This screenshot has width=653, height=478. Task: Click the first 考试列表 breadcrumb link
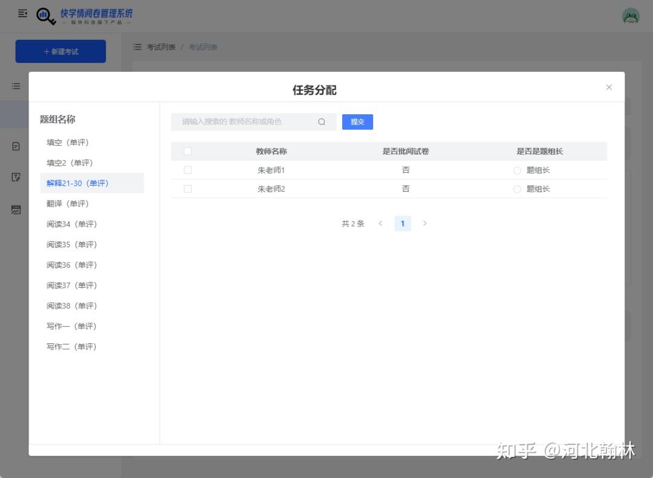pos(161,47)
